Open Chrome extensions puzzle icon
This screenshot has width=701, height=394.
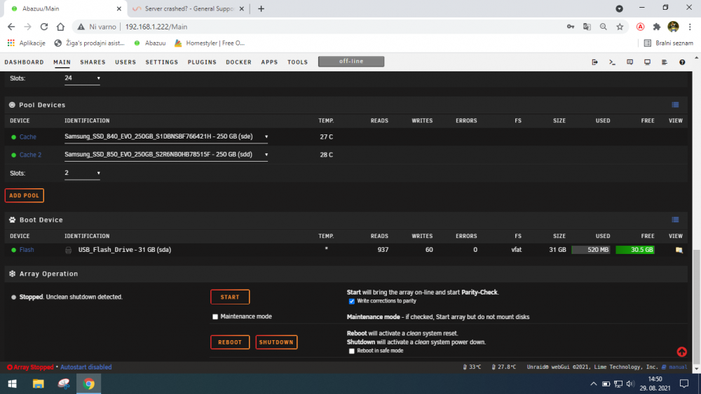[656, 27]
